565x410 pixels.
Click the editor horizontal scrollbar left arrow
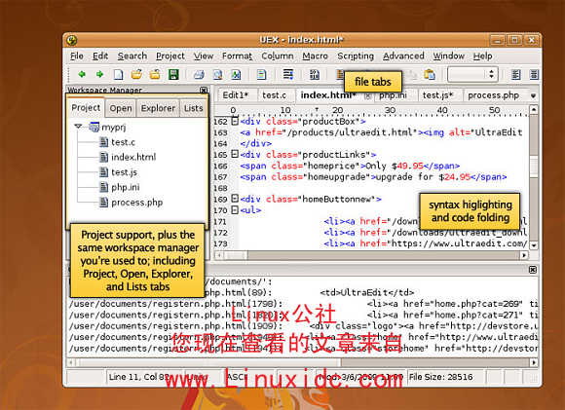click(219, 255)
